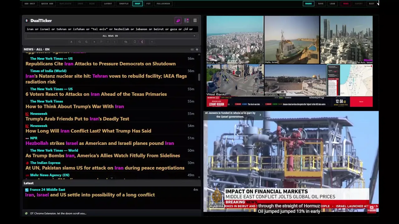The image size is (399, 224).
Task: Click the NPR source icon
Action: pos(27,138)
